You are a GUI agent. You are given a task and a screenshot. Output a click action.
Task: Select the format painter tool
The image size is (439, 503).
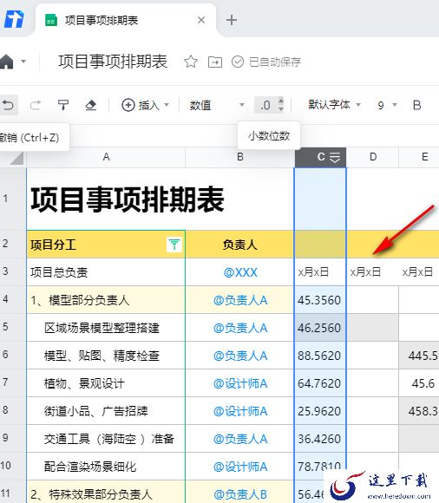pyautogui.click(x=63, y=105)
